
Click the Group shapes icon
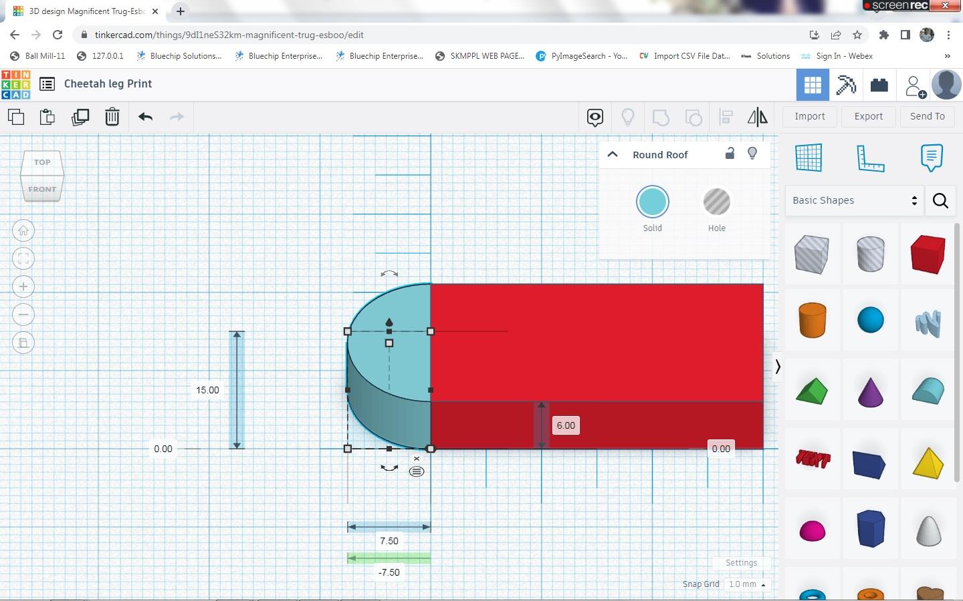(661, 118)
